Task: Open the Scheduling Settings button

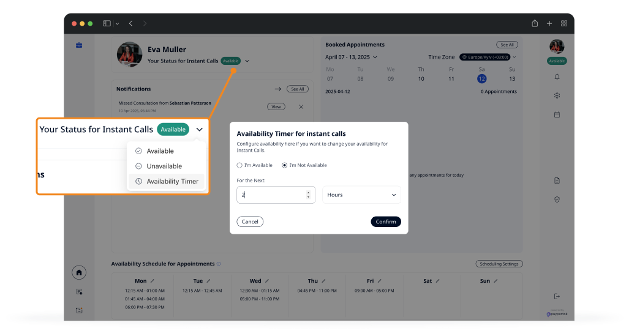Action: (499, 264)
